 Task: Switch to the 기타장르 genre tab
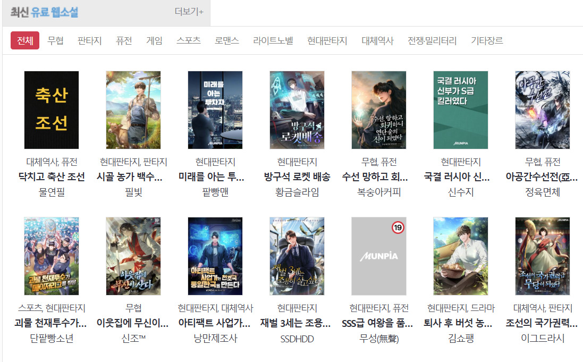[487, 40]
